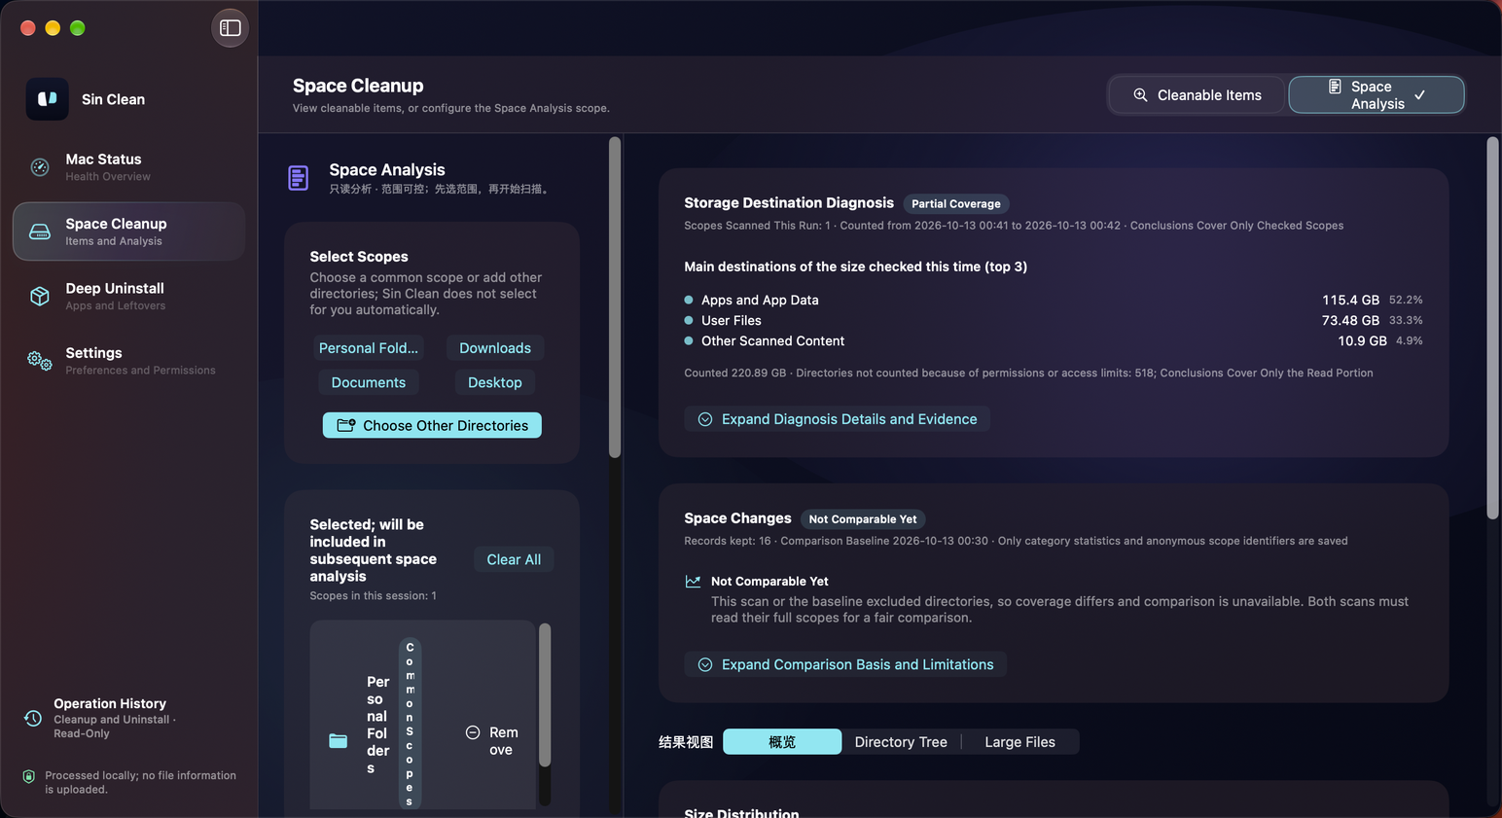Add Documents scope
The height and width of the screenshot is (818, 1502).
[369, 383]
